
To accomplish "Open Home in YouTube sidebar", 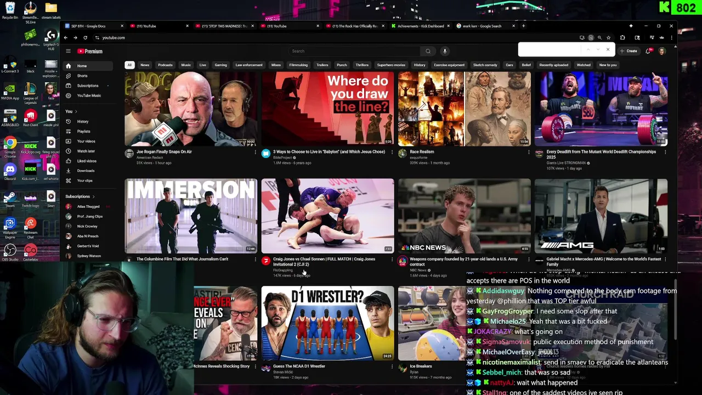I will tap(87, 66).
